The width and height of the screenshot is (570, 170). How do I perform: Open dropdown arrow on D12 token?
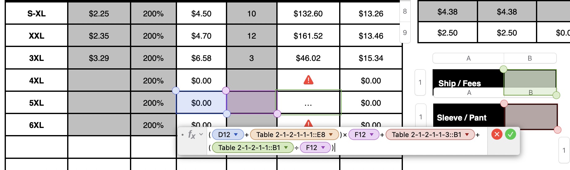236,135
